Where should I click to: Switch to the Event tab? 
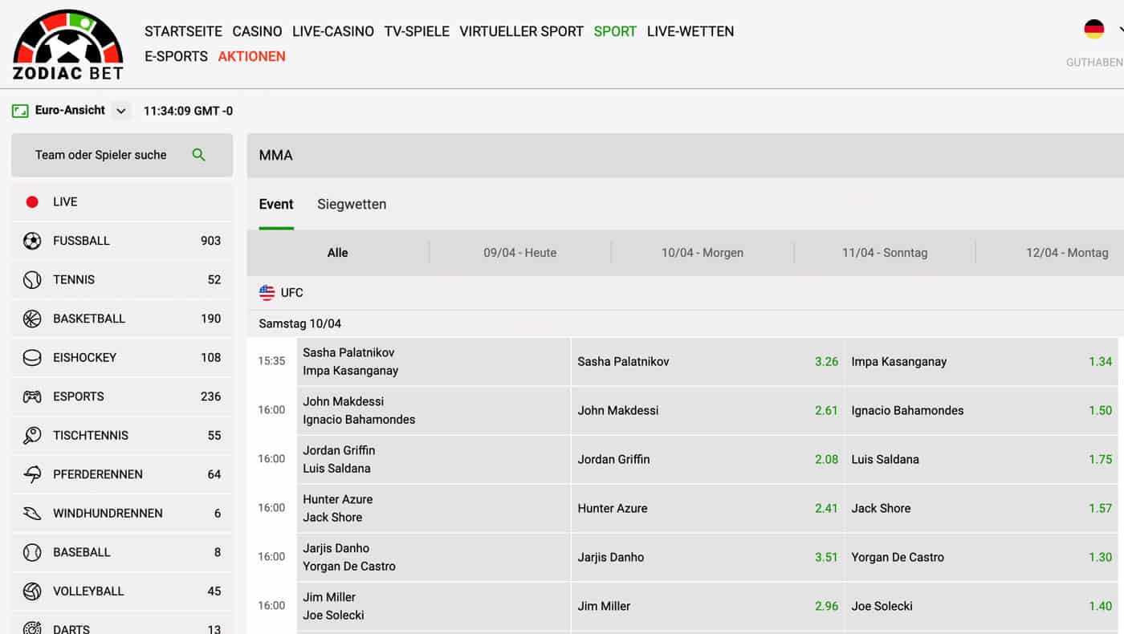point(276,205)
